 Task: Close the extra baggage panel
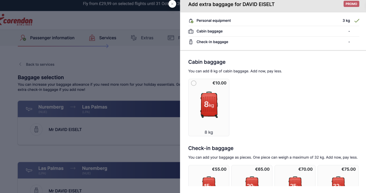(172, 4)
